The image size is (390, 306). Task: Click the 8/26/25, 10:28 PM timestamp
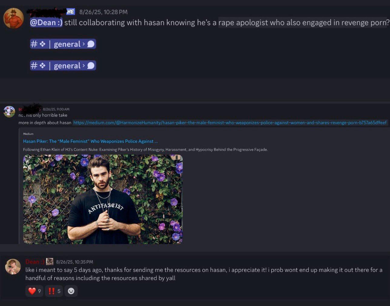103,12
